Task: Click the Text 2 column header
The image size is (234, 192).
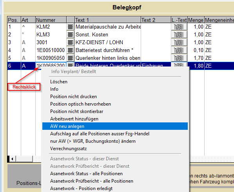Action: [x=156, y=20]
